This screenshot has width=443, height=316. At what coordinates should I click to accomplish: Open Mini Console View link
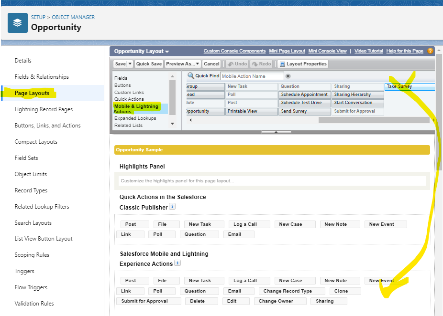click(327, 51)
